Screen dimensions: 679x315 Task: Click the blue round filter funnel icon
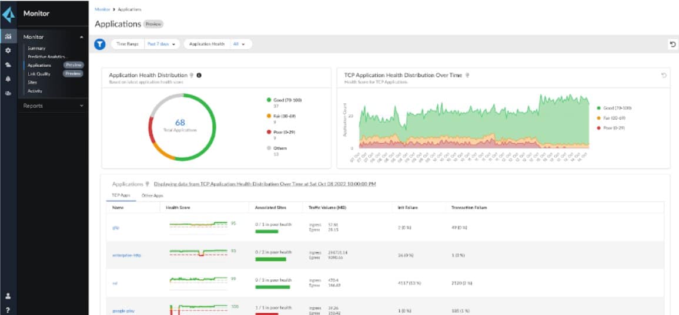100,44
